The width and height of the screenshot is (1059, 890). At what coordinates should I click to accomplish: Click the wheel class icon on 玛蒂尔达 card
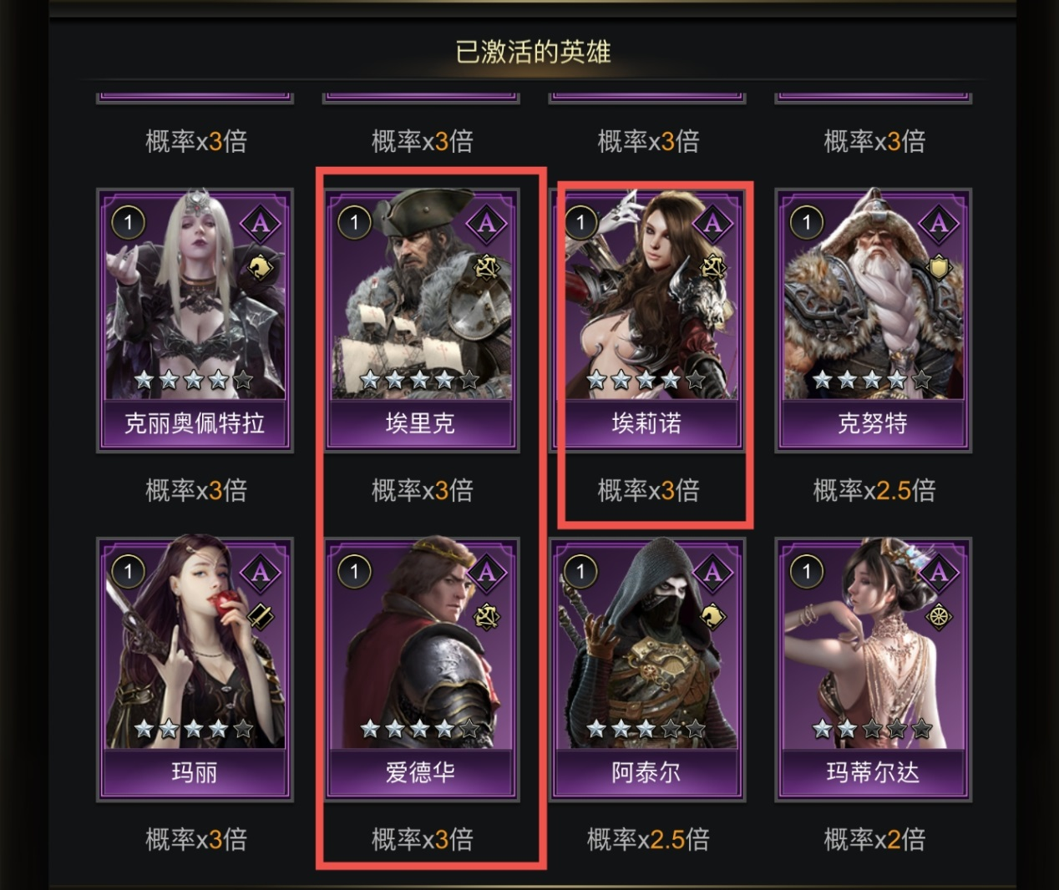pos(939,617)
